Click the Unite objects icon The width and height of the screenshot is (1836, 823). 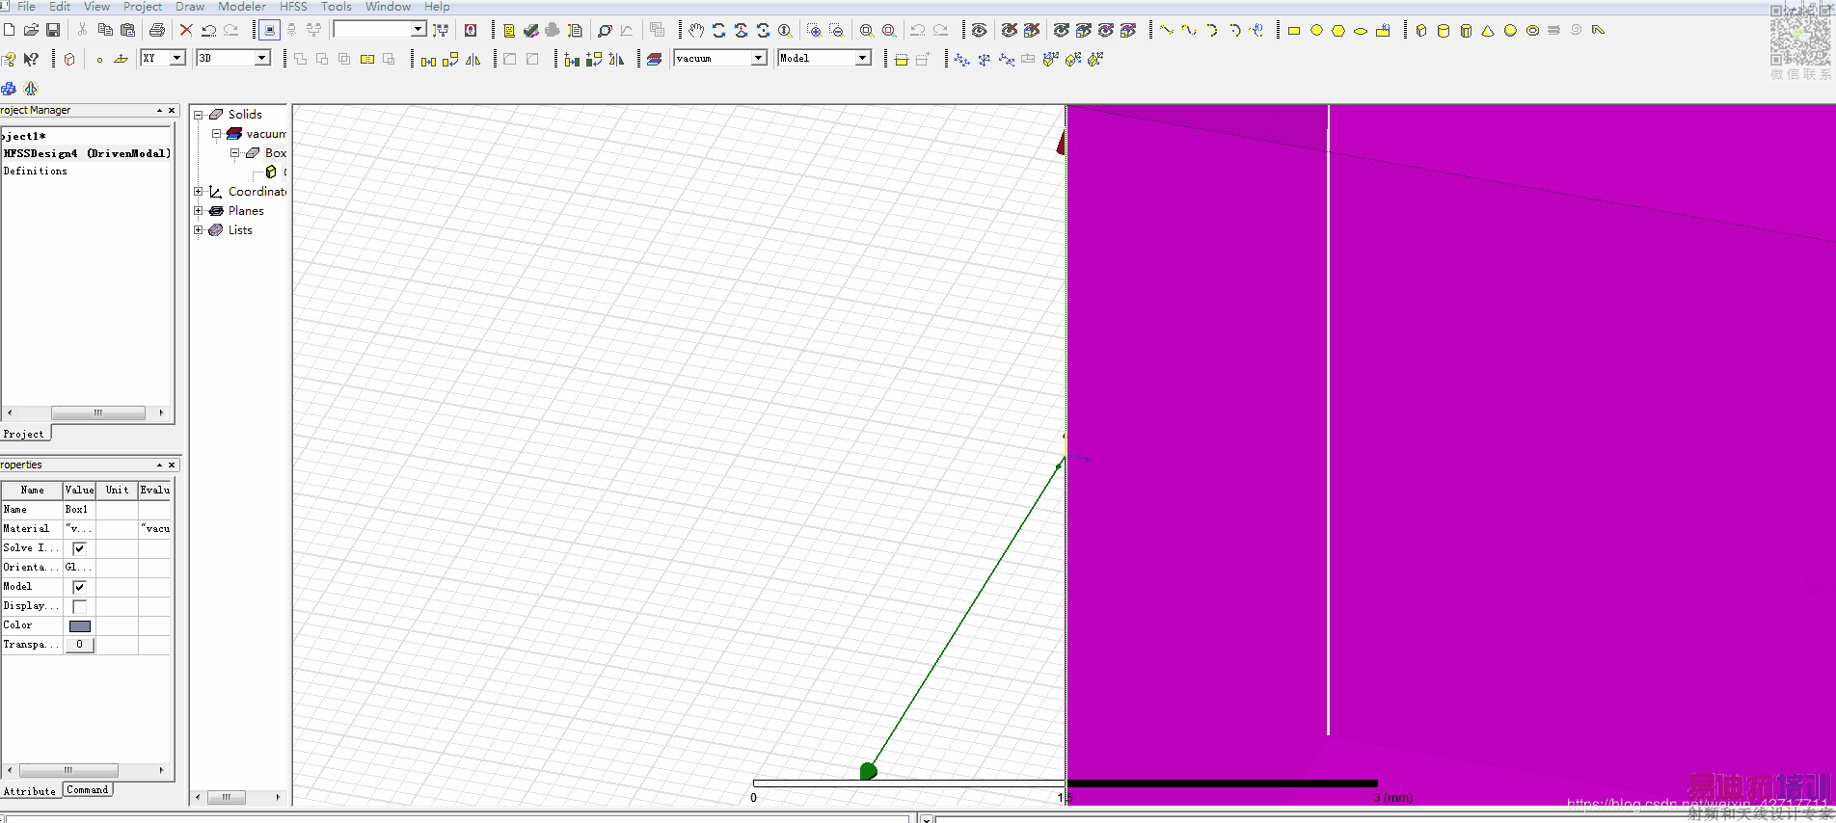[301, 60]
